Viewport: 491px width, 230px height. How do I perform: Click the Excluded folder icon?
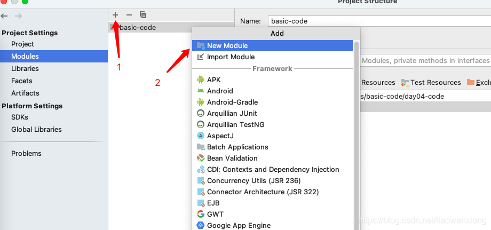pyautogui.click(x=471, y=82)
